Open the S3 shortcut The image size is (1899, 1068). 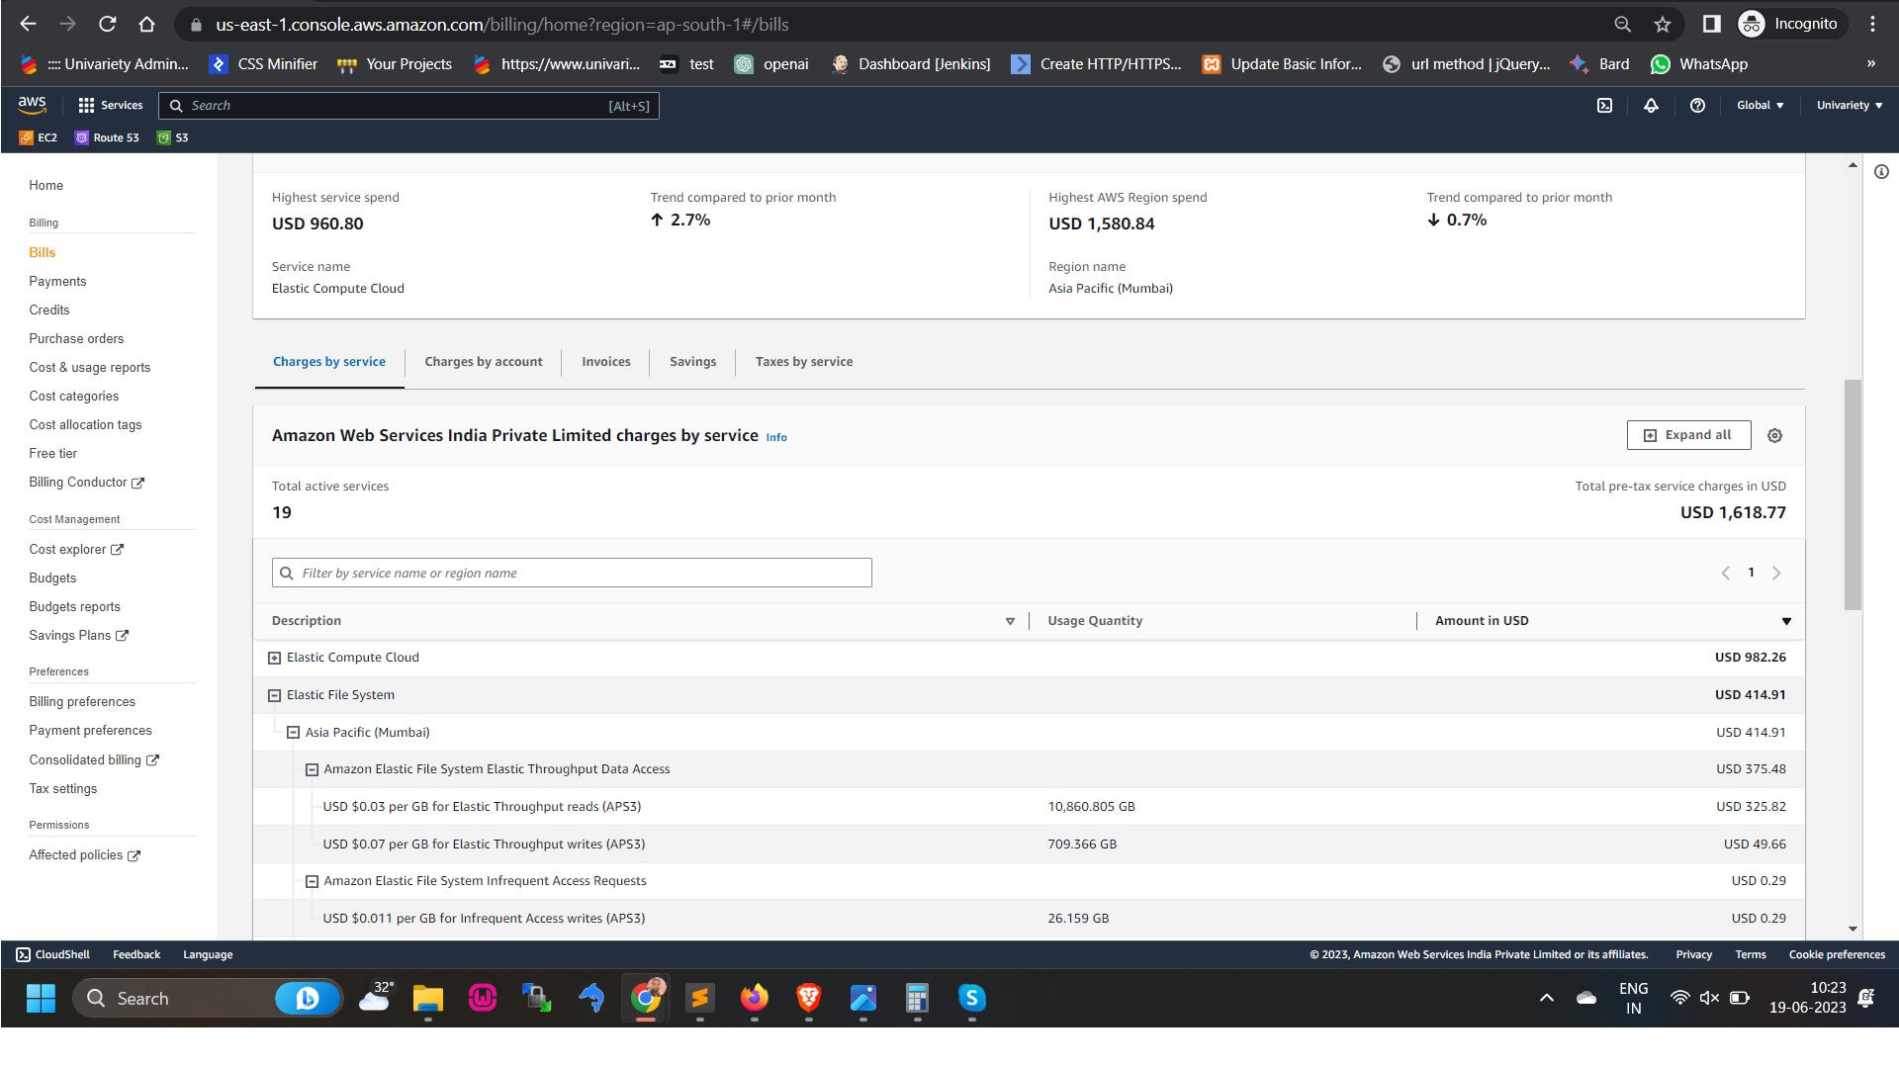point(173,137)
